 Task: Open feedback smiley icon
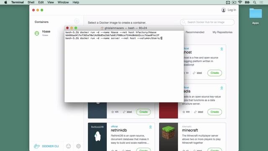(x=68, y=146)
